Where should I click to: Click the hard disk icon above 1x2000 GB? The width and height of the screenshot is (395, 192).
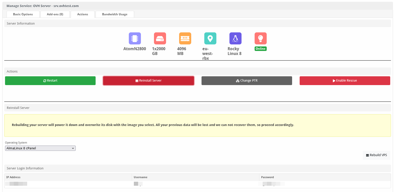(x=160, y=38)
